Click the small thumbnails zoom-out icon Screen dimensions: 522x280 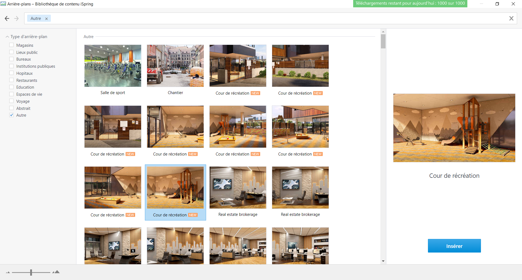click(8, 272)
